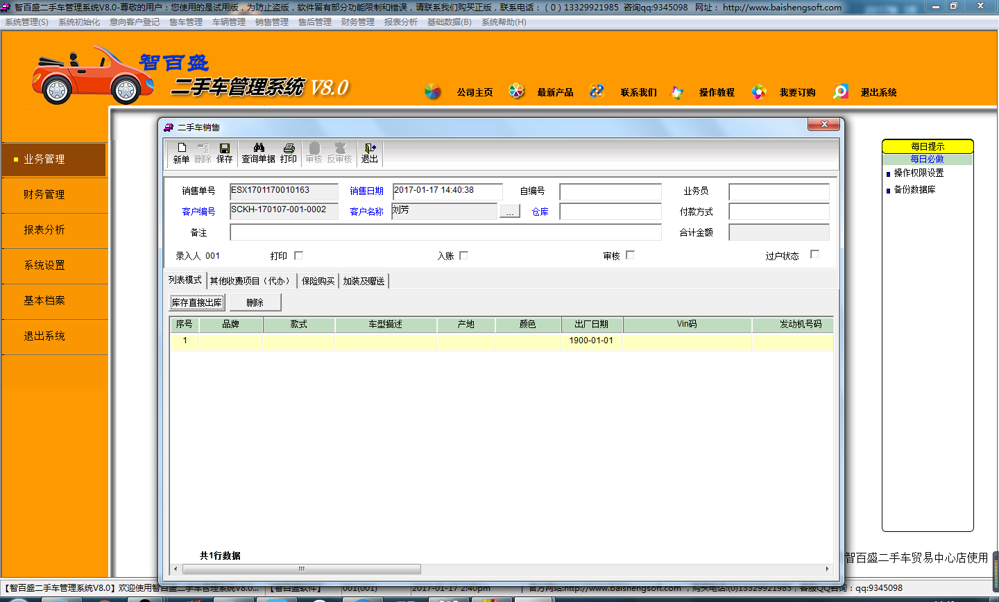Viewport: 999px width, 602px height.
Task: Click the 备注 input field
Action: coord(446,232)
